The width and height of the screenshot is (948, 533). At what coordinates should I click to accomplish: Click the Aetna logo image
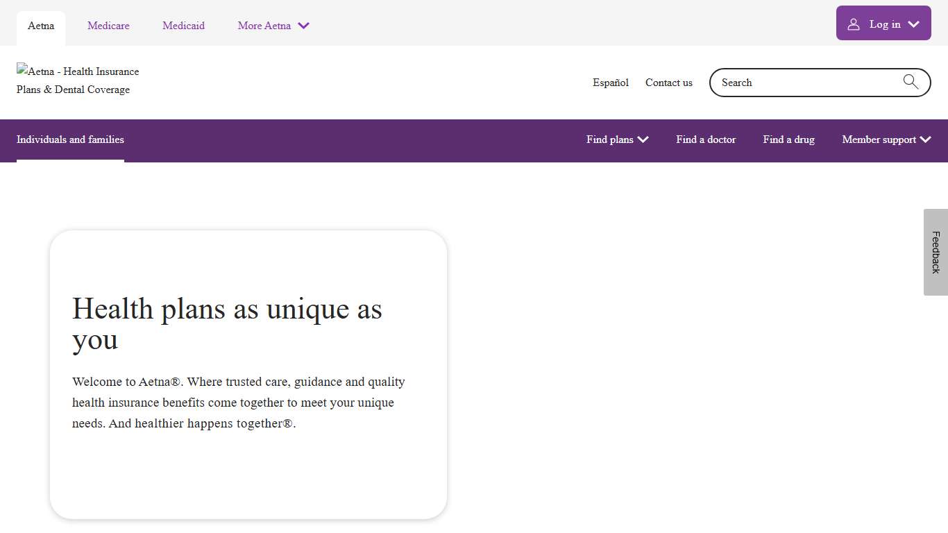point(78,80)
